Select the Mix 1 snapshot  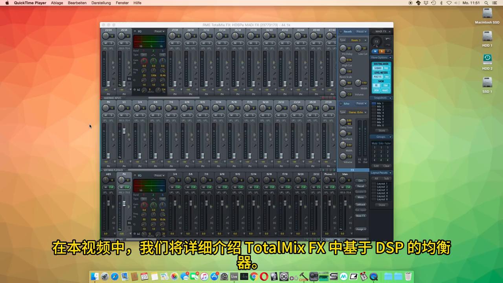[x=380, y=103]
